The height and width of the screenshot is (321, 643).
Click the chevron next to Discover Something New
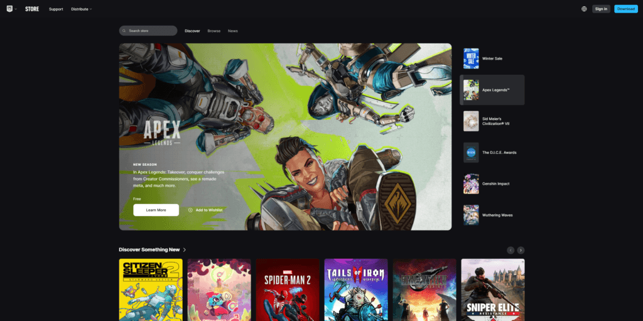pyautogui.click(x=185, y=249)
